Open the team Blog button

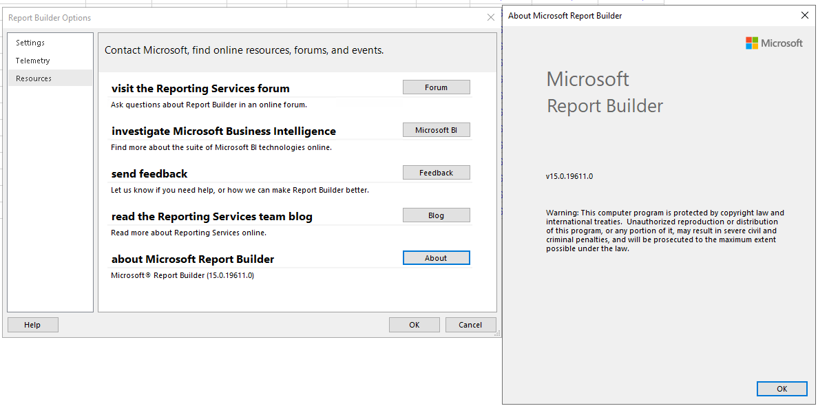pyautogui.click(x=436, y=215)
